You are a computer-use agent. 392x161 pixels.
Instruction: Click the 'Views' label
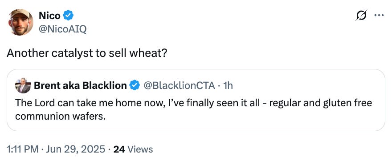(140, 149)
